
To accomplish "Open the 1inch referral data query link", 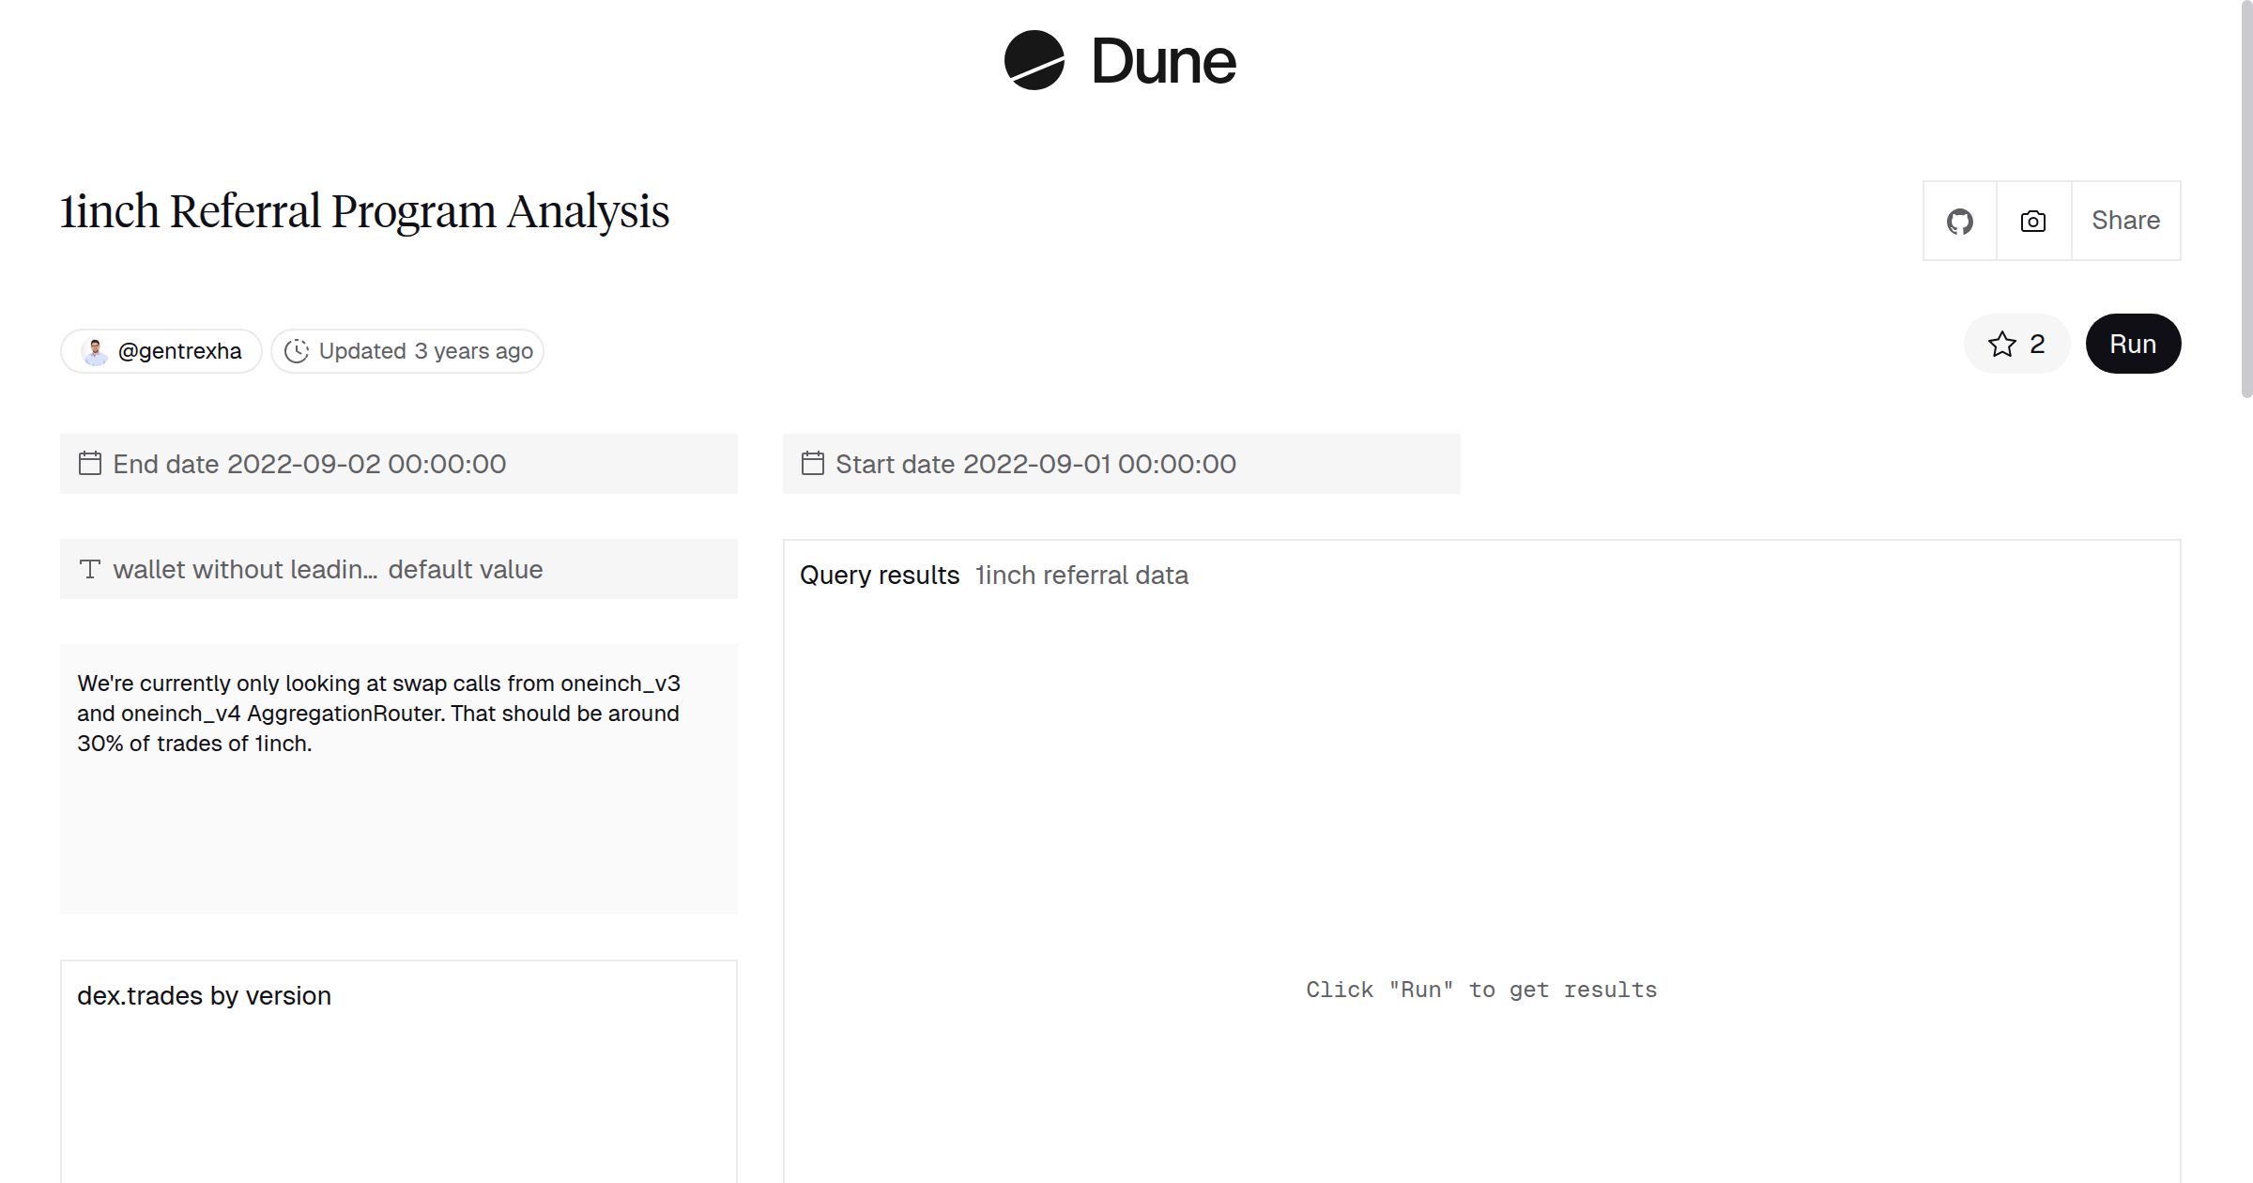I will [1081, 575].
